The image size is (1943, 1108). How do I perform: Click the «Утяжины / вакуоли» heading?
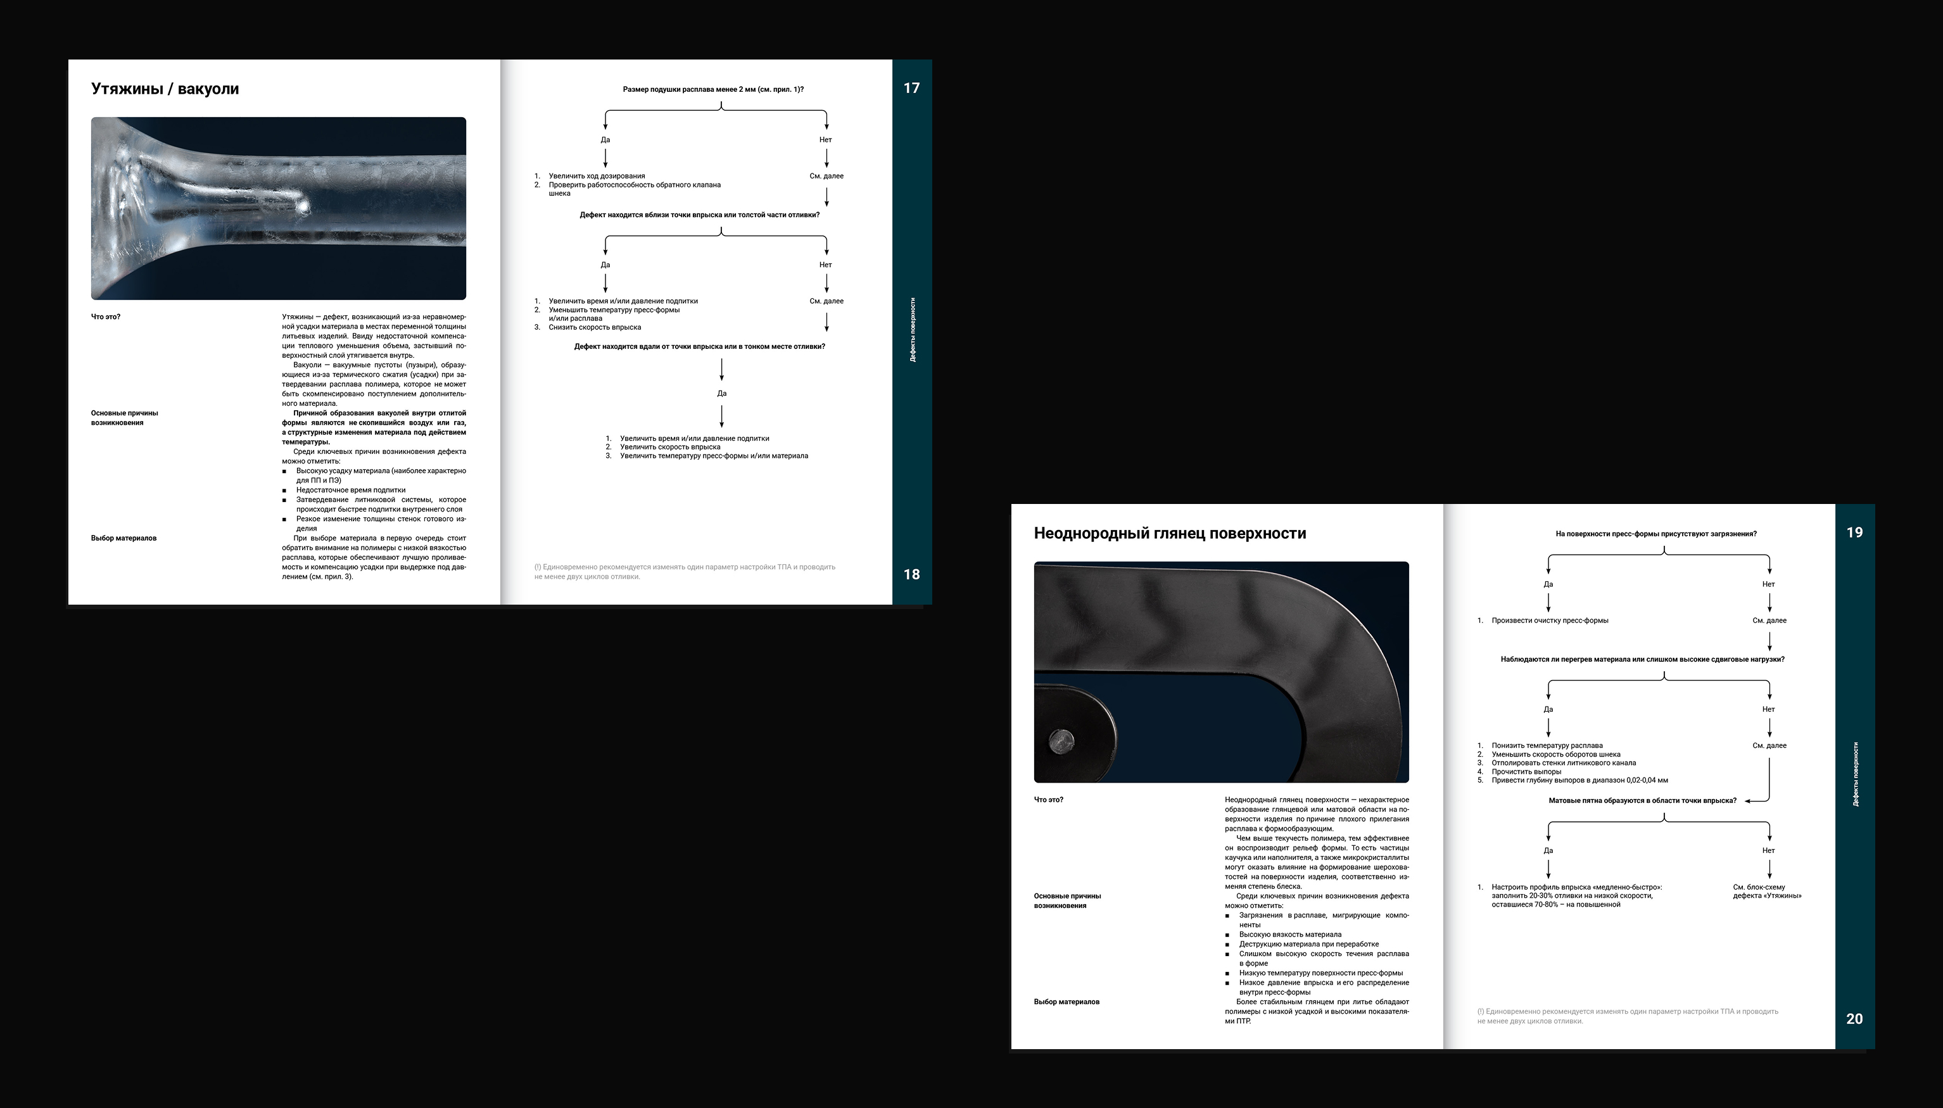tap(165, 89)
